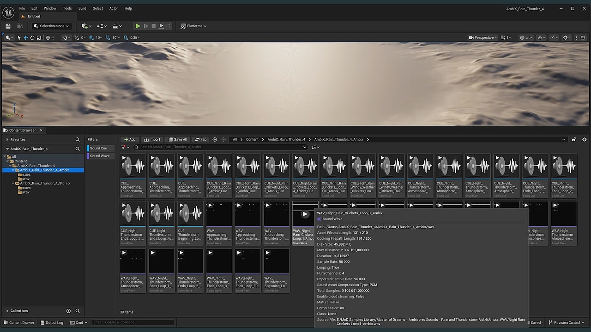
Task: Click the Stop simulation square button
Action: pyautogui.click(x=154, y=26)
